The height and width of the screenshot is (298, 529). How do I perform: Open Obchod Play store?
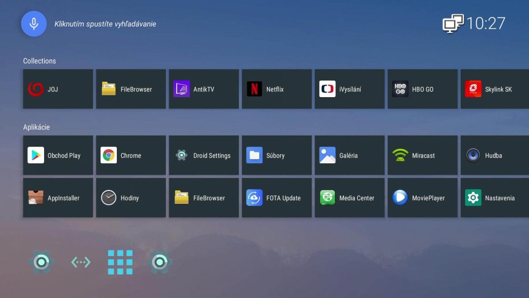click(58, 155)
